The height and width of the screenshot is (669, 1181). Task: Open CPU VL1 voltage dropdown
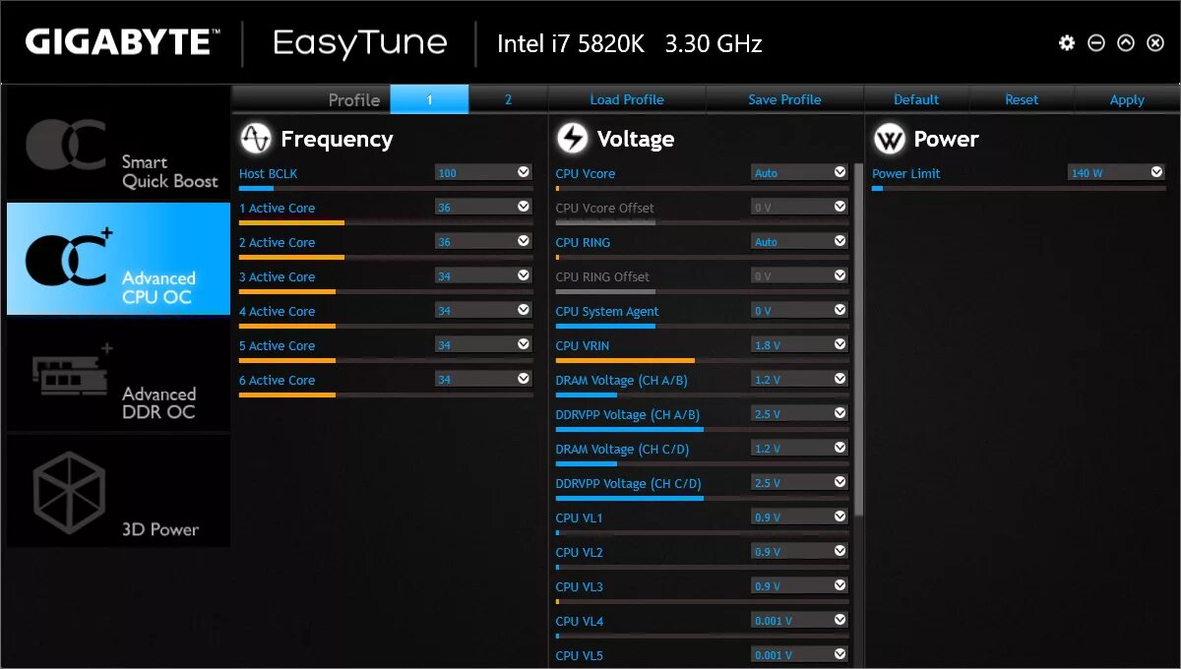point(839,517)
